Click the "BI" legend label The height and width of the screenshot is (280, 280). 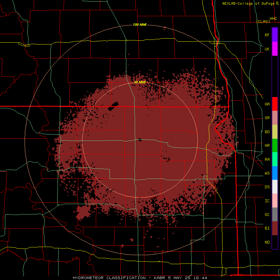click(x=267, y=228)
